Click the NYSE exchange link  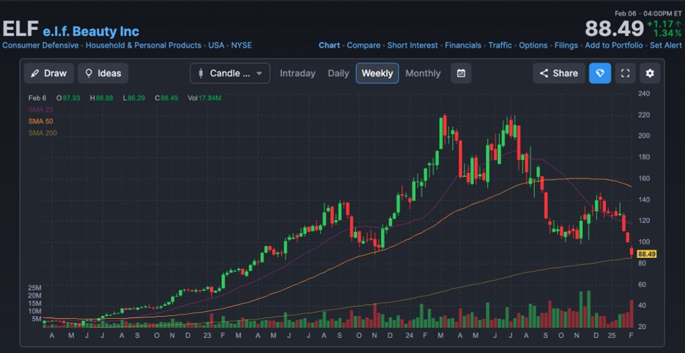[x=242, y=45]
